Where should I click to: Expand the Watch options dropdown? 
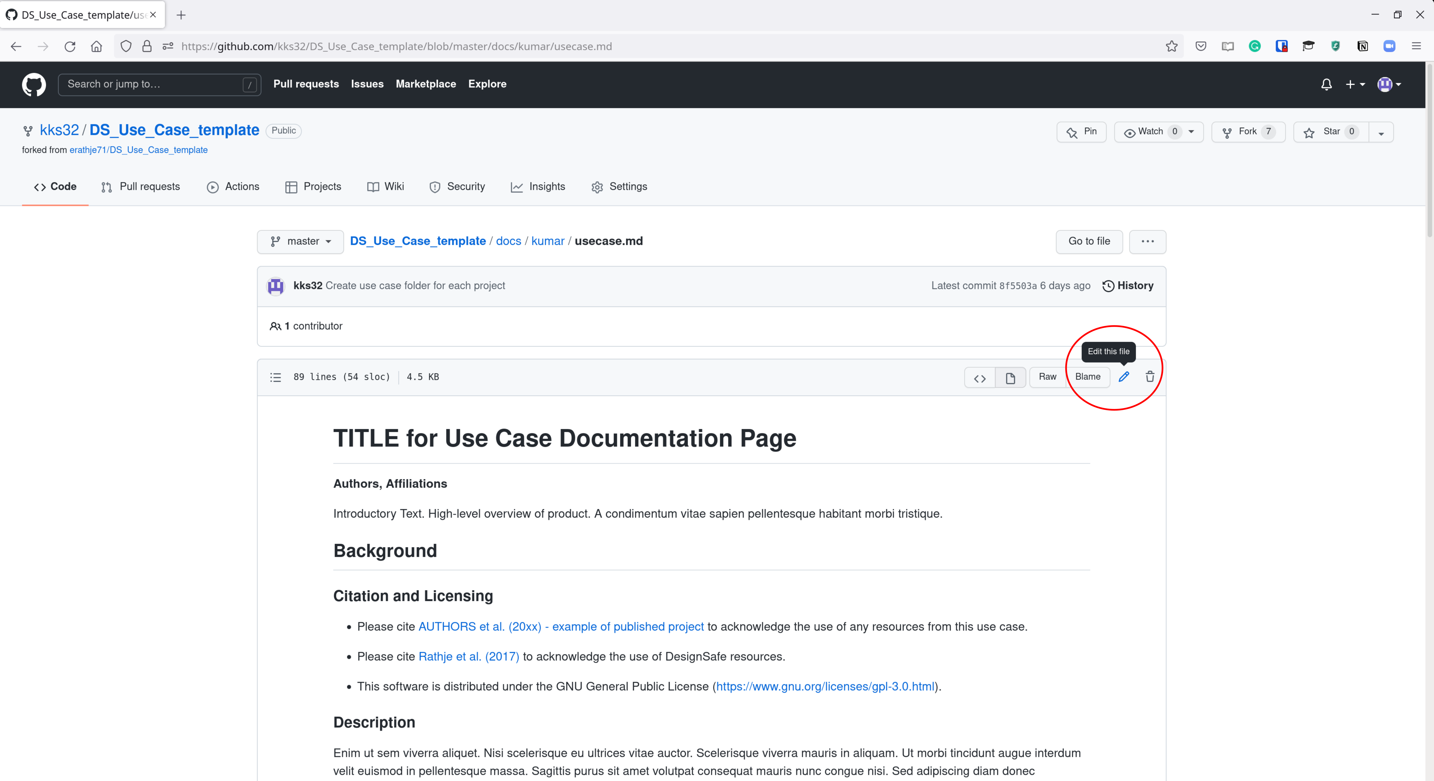click(x=1191, y=131)
